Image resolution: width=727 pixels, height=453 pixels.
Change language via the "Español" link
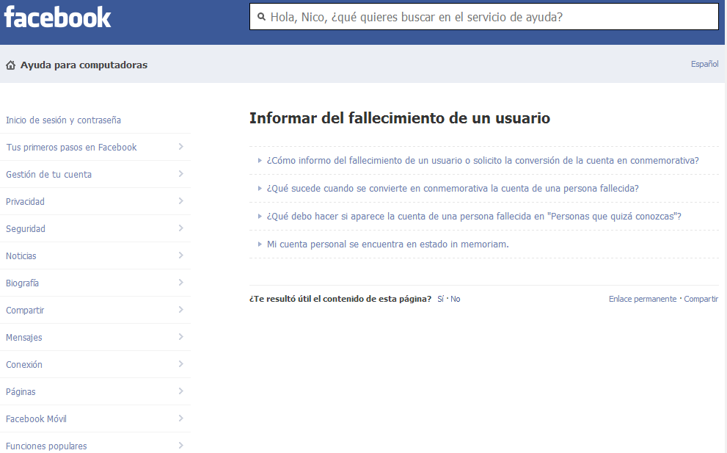click(704, 64)
